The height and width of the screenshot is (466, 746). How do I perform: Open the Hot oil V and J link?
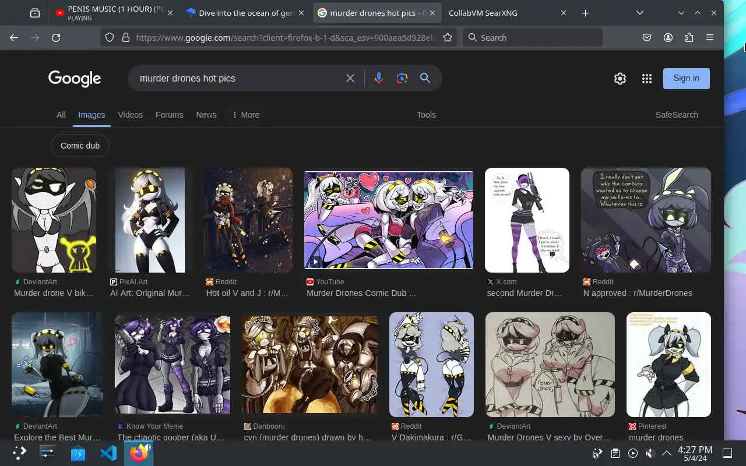click(x=247, y=293)
